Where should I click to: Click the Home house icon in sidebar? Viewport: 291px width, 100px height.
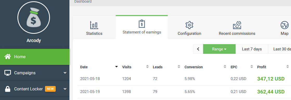pos(8,57)
